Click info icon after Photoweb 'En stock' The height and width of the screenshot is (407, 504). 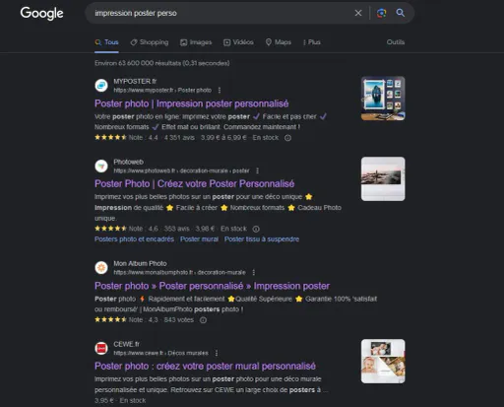pos(256,229)
